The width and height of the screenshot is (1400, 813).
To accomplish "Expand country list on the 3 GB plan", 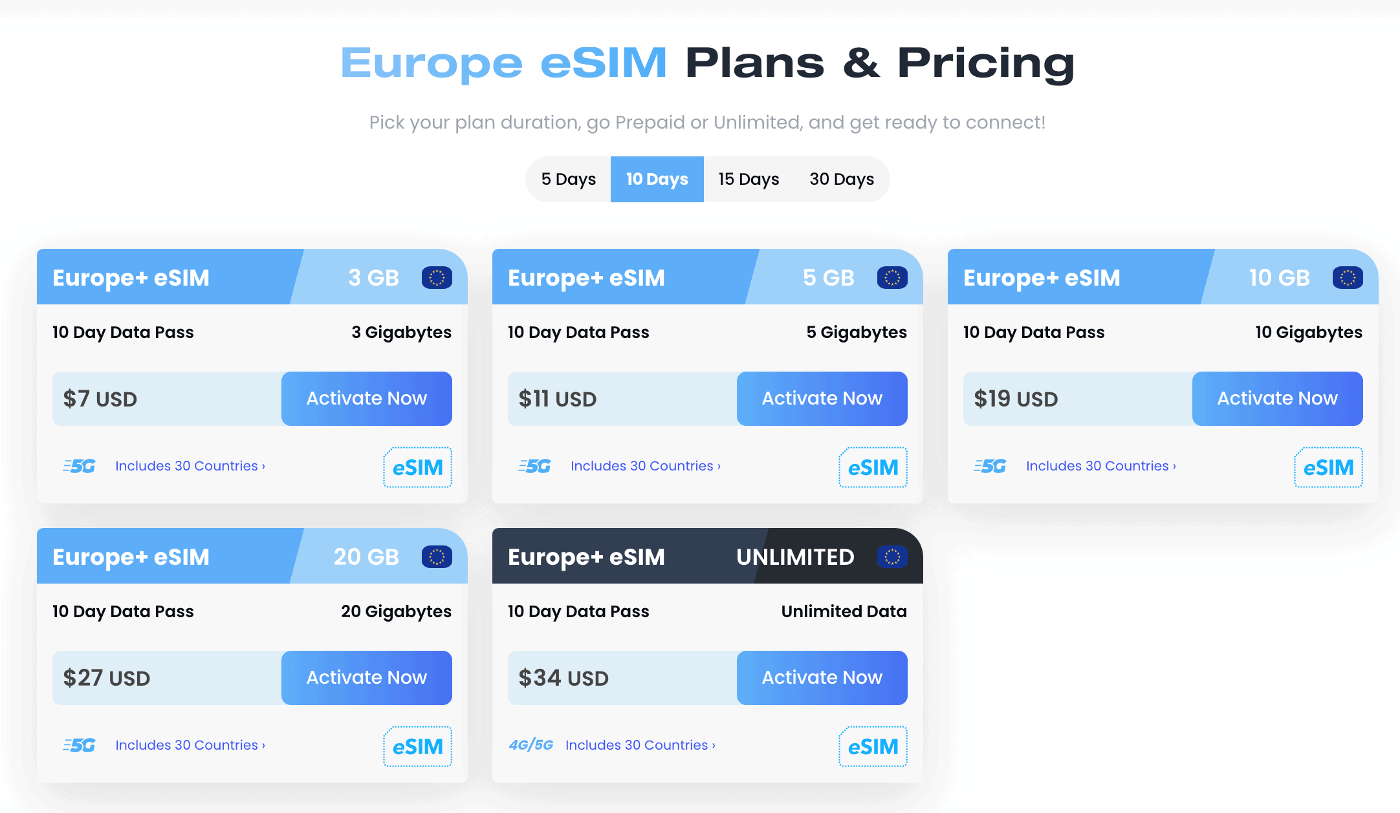I will (190, 466).
